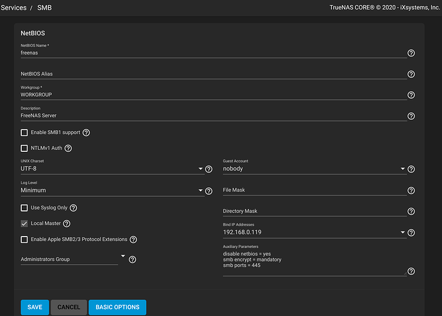Save the SMB settings
Image resolution: width=442 pixels, height=316 pixels.
(35, 307)
